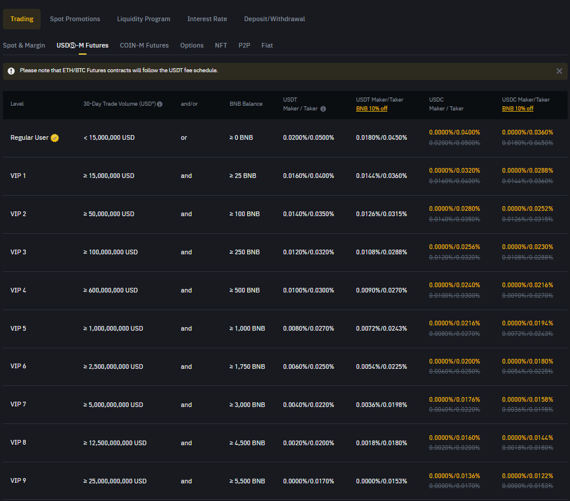Viewport: 570px width, 501px height.
Task: Go to Interest Rate tab
Action: [x=207, y=19]
